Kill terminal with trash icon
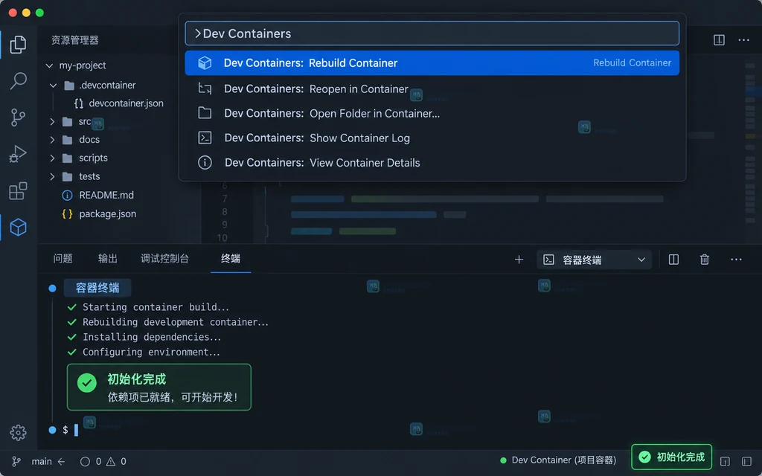The image size is (762, 476). coord(704,260)
